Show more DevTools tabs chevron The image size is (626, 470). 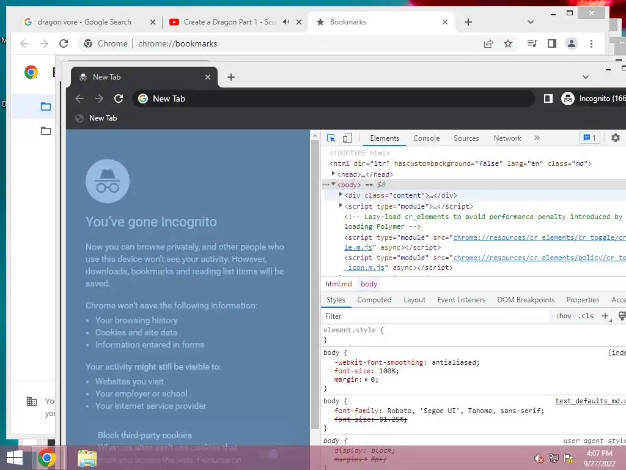click(537, 138)
